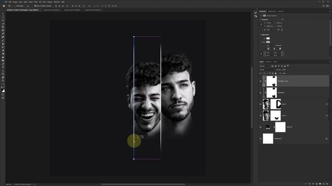
Task: Click the lock icon on Background layer
Action: 326,138
